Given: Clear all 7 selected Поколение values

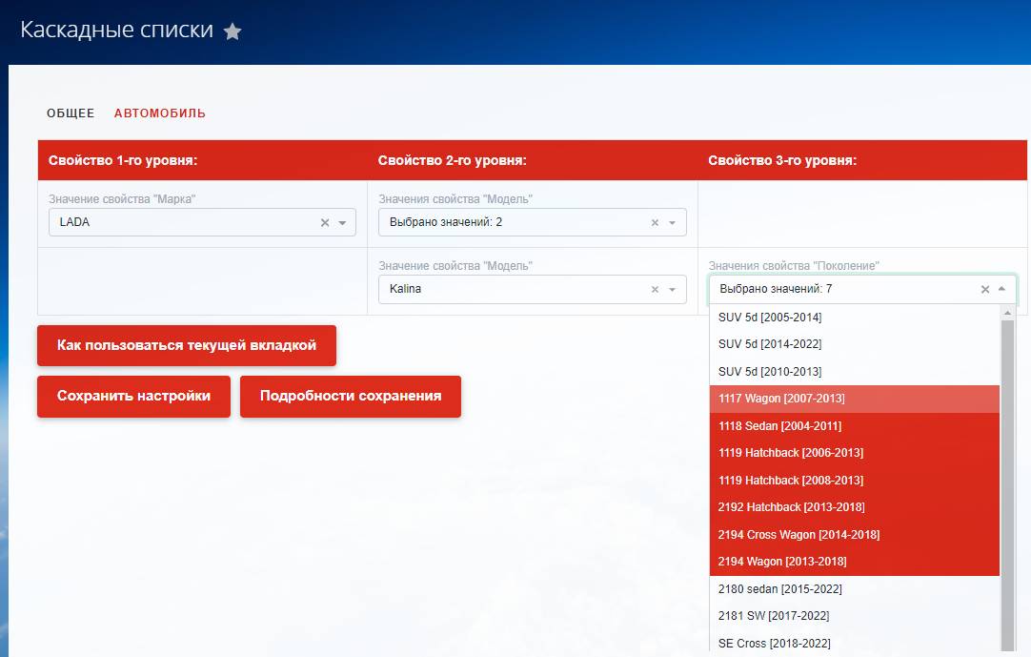Looking at the screenshot, I should [x=985, y=289].
